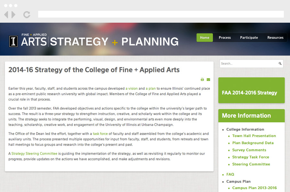Open the Town Hall Presentation link
Viewport: 290px width, 192px height.
click(254, 136)
